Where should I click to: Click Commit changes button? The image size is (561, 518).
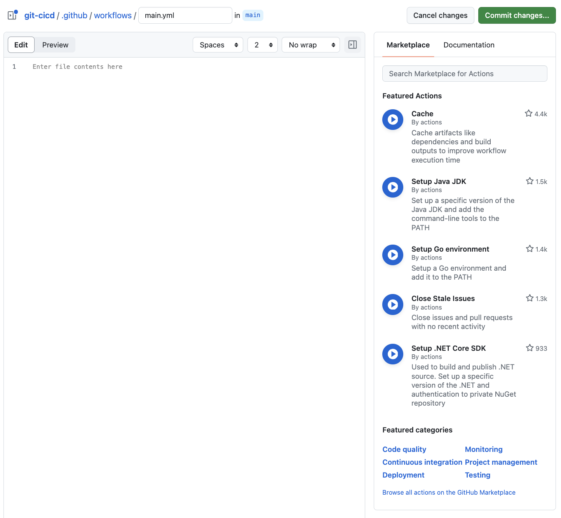pyautogui.click(x=517, y=15)
